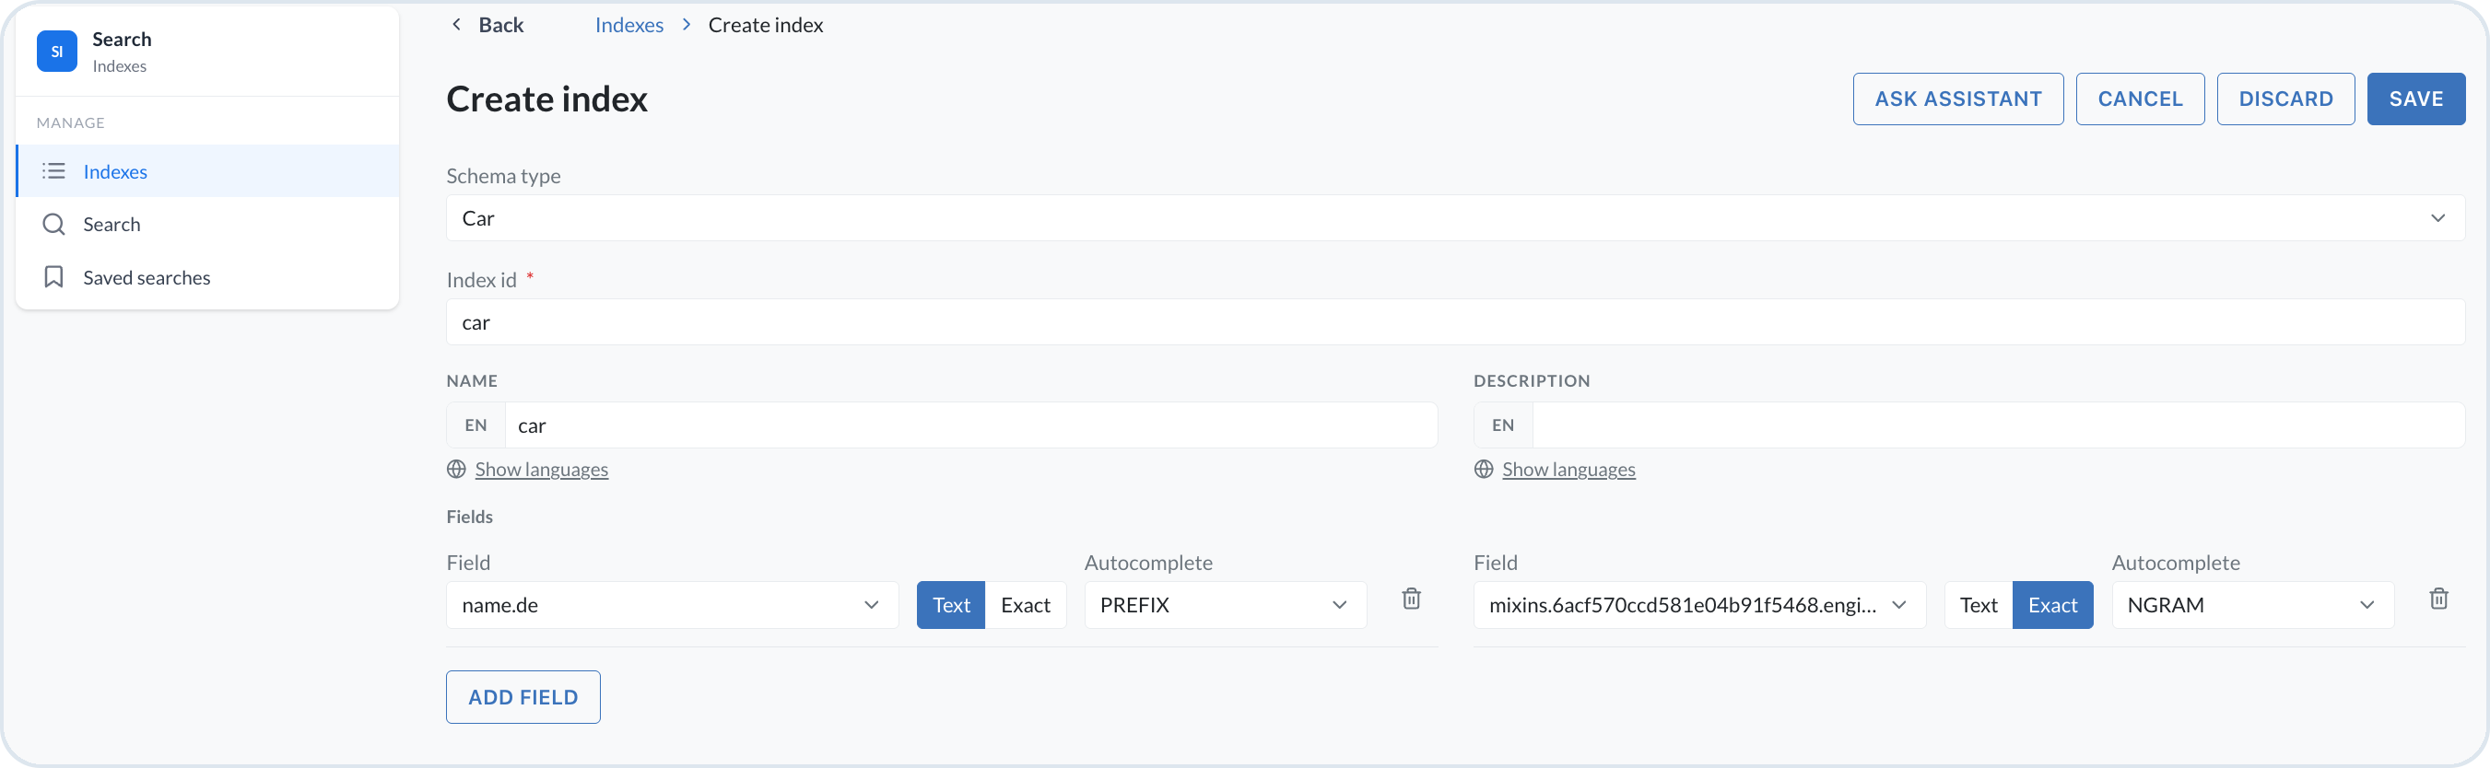Click the SAVE button
2490x768 pixels.
(2415, 99)
